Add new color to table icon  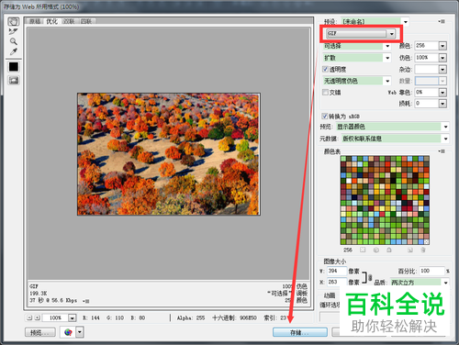click(410, 250)
